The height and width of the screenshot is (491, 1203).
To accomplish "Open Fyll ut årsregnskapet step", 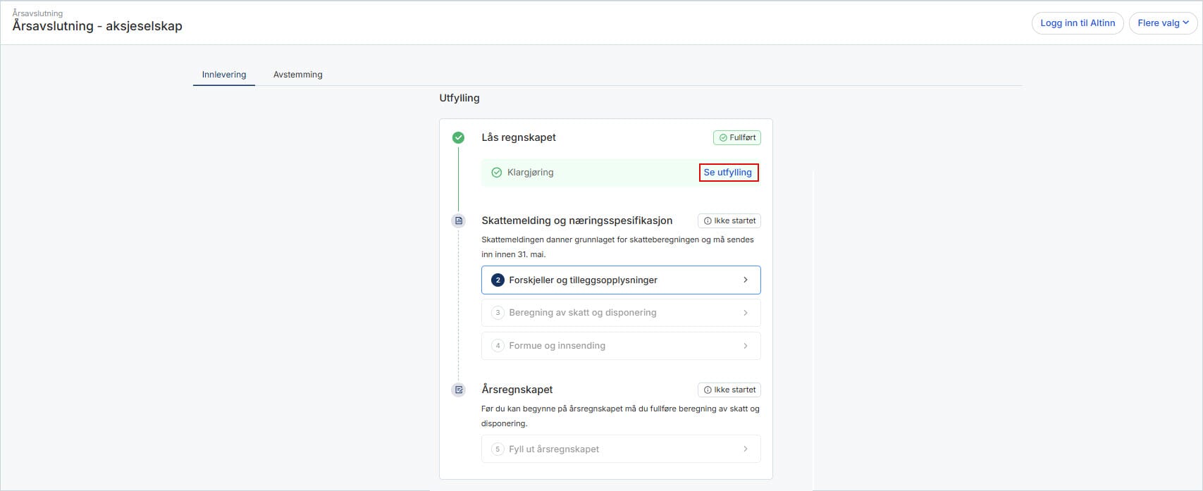I will [x=621, y=449].
